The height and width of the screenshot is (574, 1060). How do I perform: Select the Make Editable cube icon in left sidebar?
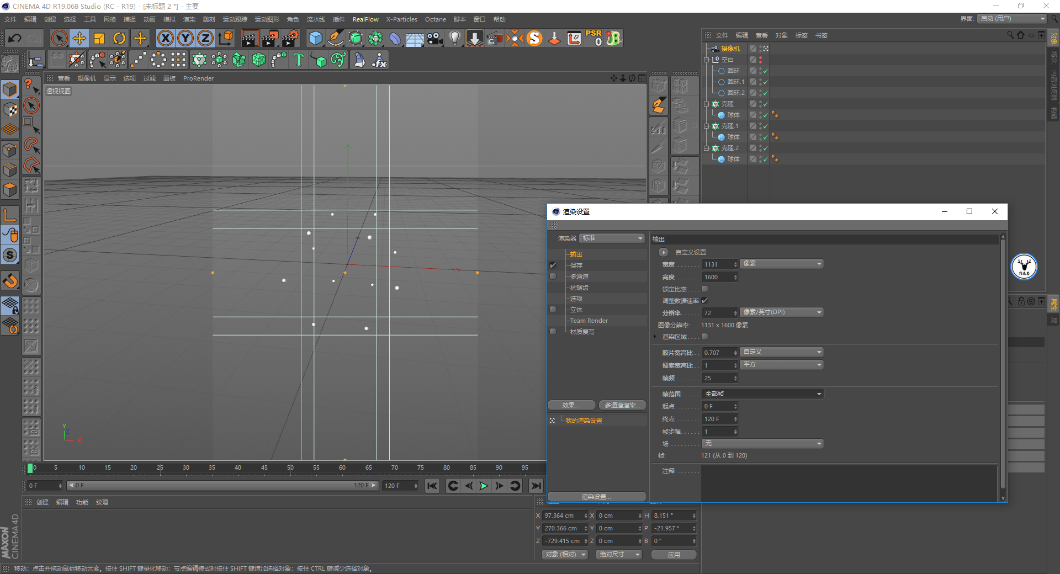[10, 89]
